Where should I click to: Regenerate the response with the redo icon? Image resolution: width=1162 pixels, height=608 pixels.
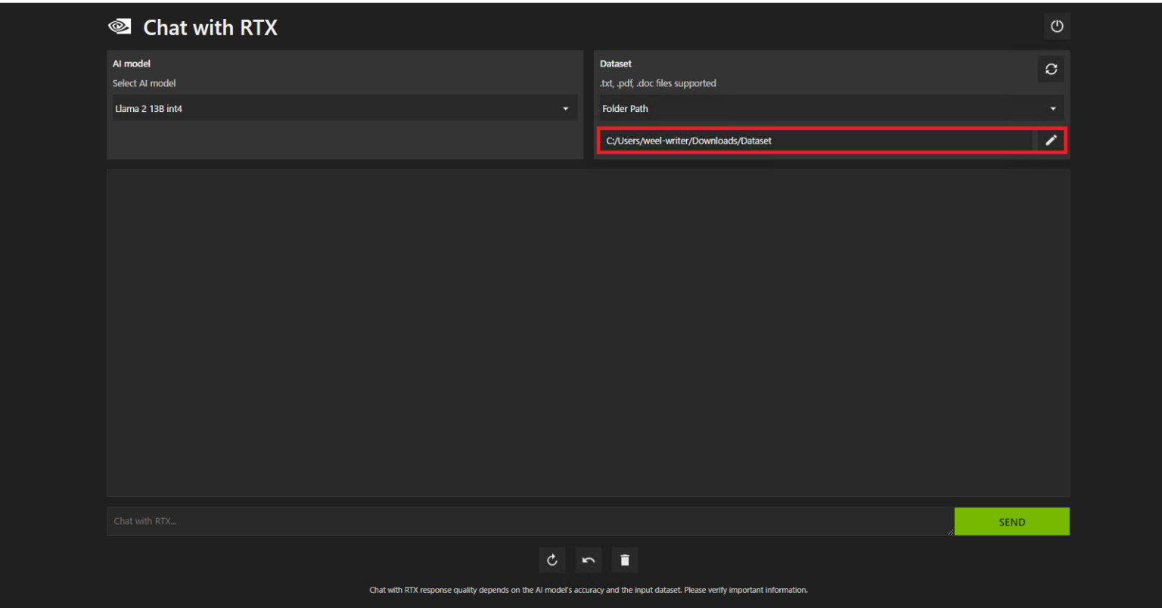point(551,560)
